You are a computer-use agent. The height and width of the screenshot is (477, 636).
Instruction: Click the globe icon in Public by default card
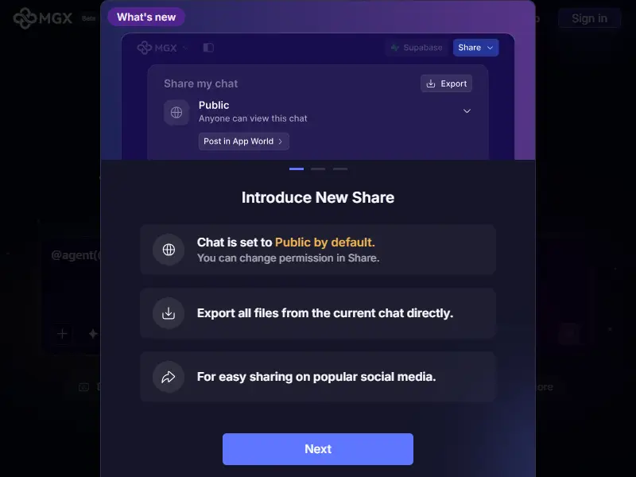169,250
